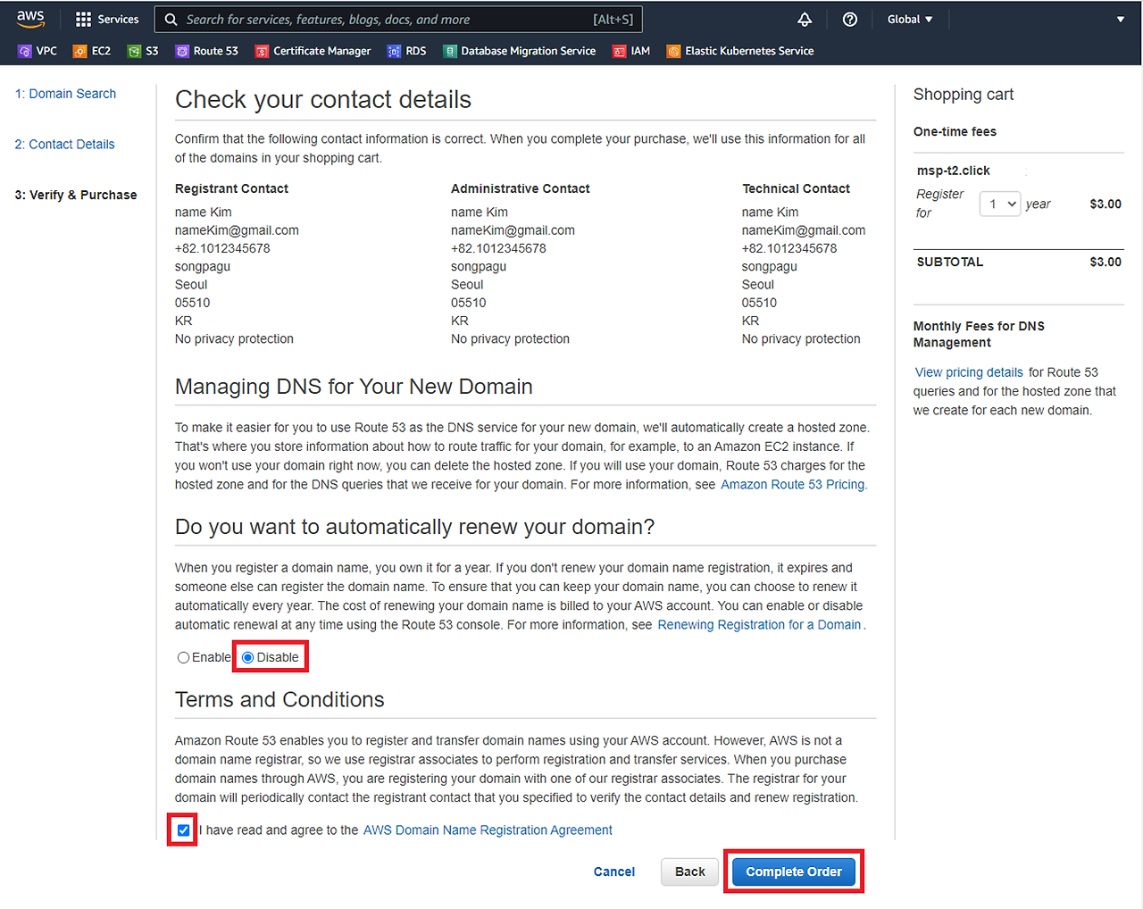Screen dimensions: 1143x909
Task: Open AWS Domain Name Registration Agreement link
Action: tap(488, 830)
